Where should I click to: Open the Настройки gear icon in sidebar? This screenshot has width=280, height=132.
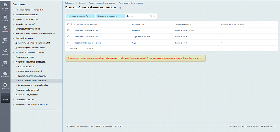[x=5, y=86]
